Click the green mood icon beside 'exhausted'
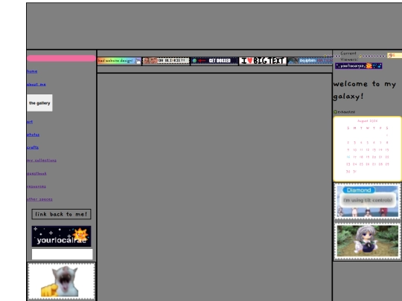Image resolution: width=402 pixels, height=301 pixels. (335, 111)
